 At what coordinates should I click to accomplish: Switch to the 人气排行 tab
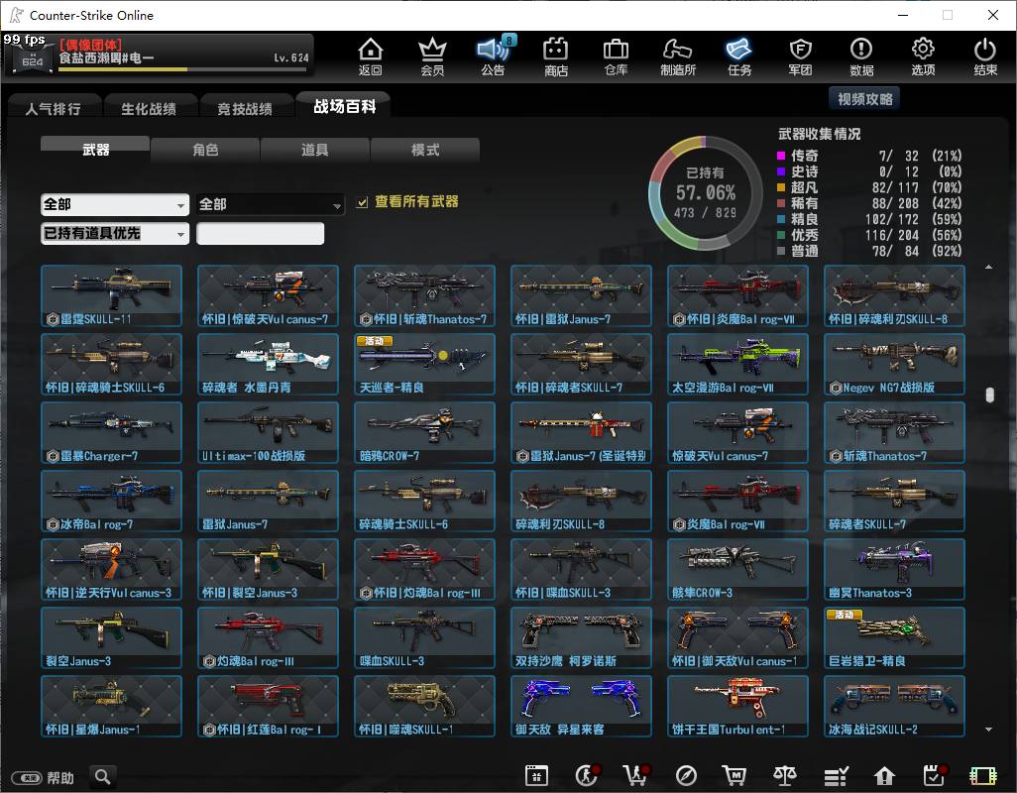(54, 108)
